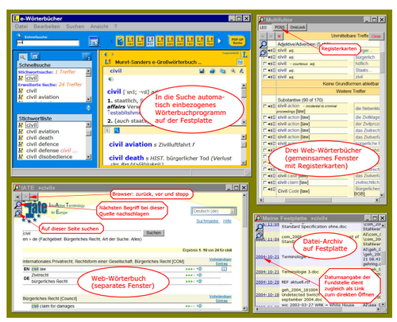Click lower magnifier icon in Meine Festplatte window
Screen dimensions: 397x322
259,235
